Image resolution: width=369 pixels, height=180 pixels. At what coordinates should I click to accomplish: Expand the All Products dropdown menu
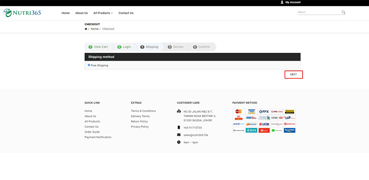coord(103,13)
